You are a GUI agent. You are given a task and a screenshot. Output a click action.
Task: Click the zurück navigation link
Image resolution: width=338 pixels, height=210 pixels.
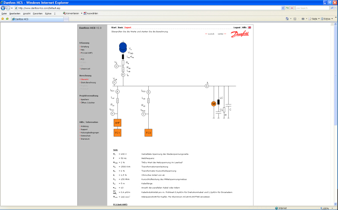210,34
